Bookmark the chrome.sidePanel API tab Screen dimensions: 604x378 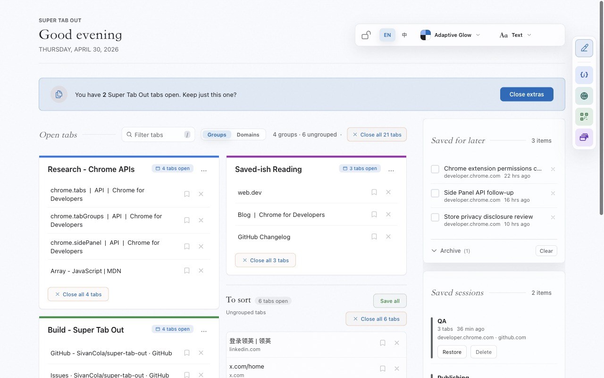coord(187,247)
